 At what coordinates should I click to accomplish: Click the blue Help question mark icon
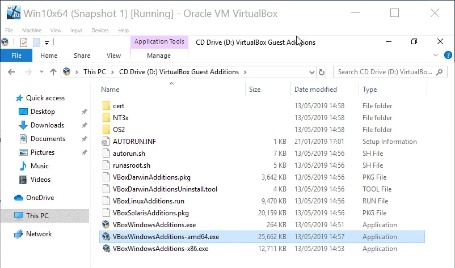pyautogui.click(x=447, y=56)
